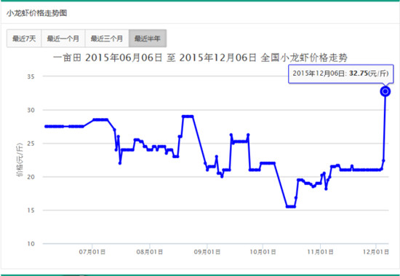The width and height of the screenshot is (400, 276).
Task: Select the 11月01日 x-axis label
Action: point(320,252)
